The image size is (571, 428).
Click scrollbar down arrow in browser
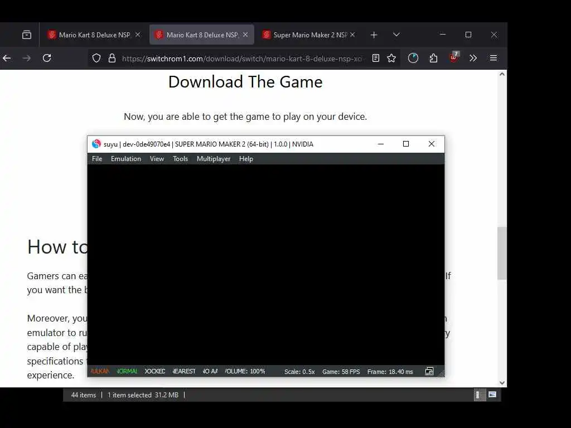pyautogui.click(x=502, y=382)
